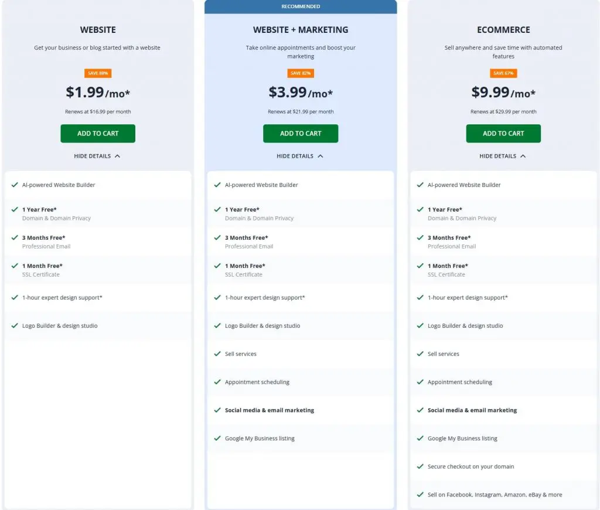The width and height of the screenshot is (600, 510).
Task: Click HIDE DETAILS under the ECOMMERCE plan
Action: tap(503, 156)
